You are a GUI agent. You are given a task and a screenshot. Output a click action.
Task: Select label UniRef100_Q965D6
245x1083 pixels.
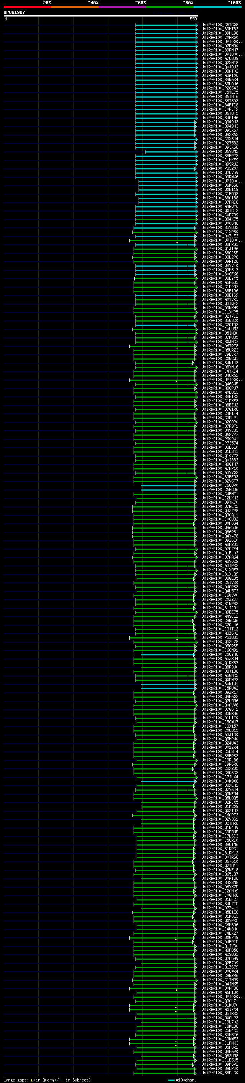point(220,528)
